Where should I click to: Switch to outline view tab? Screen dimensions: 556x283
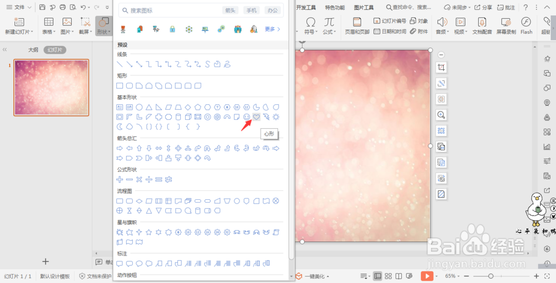pos(33,50)
